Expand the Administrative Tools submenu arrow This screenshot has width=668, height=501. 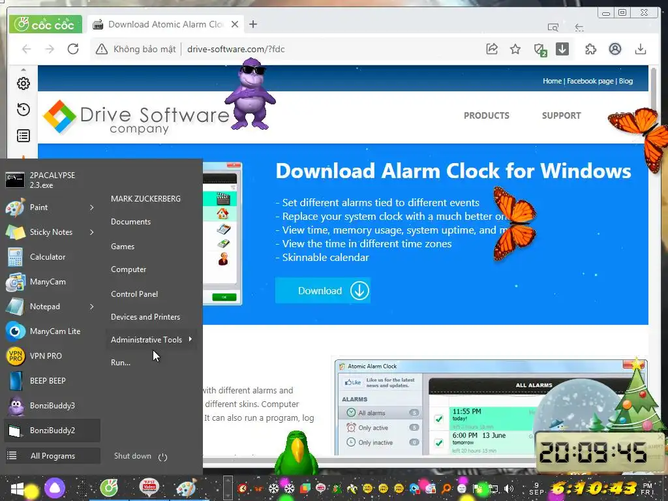190,339
